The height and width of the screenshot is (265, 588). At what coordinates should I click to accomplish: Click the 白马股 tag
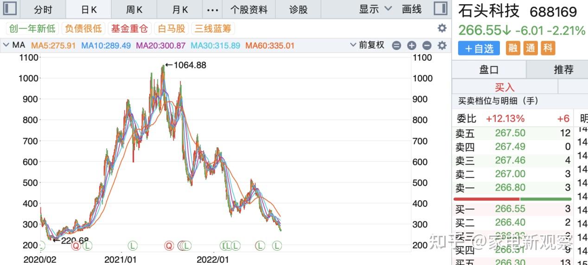[x=171, y=29]
